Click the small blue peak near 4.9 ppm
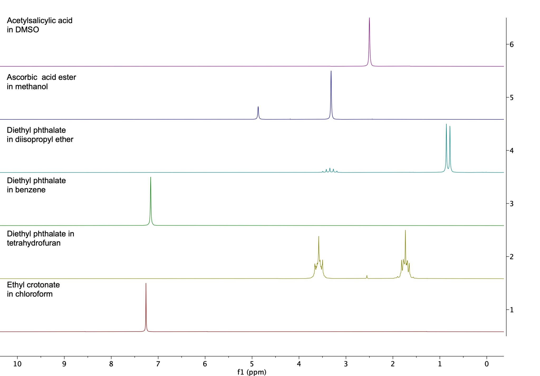Image resolution: width=540 pixels, height=376 pixels. 258,111
